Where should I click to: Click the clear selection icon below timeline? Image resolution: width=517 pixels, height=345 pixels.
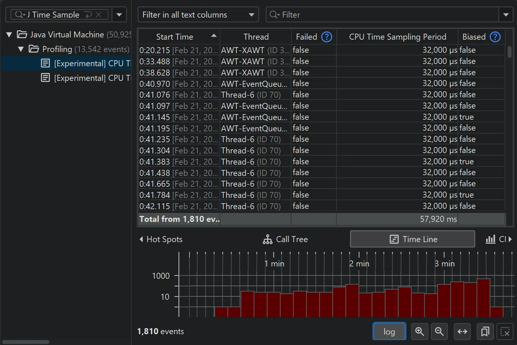505,332
